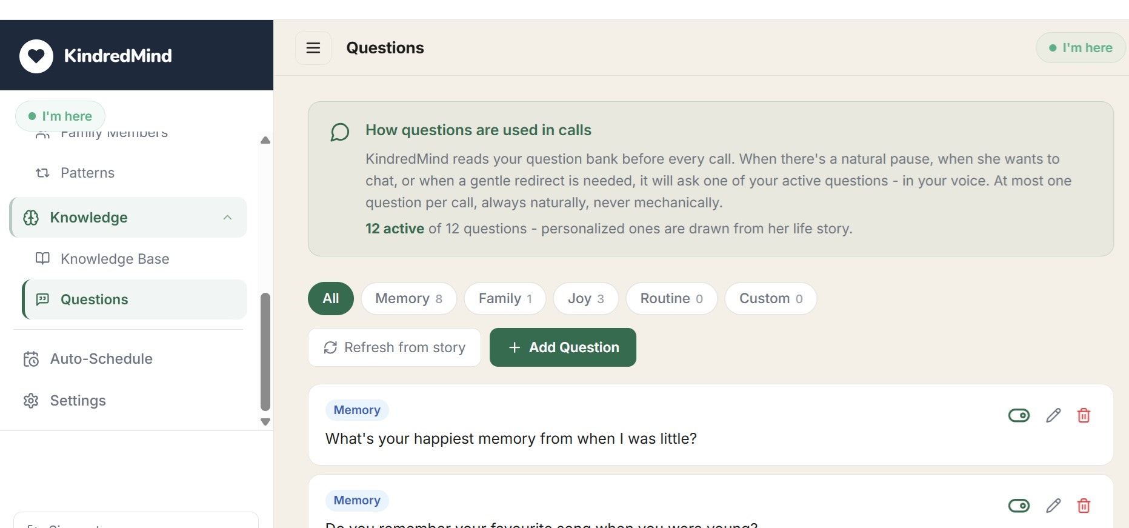
Task: Toggle the happiest memory question active switch
Action: (x=1019, y=415)
